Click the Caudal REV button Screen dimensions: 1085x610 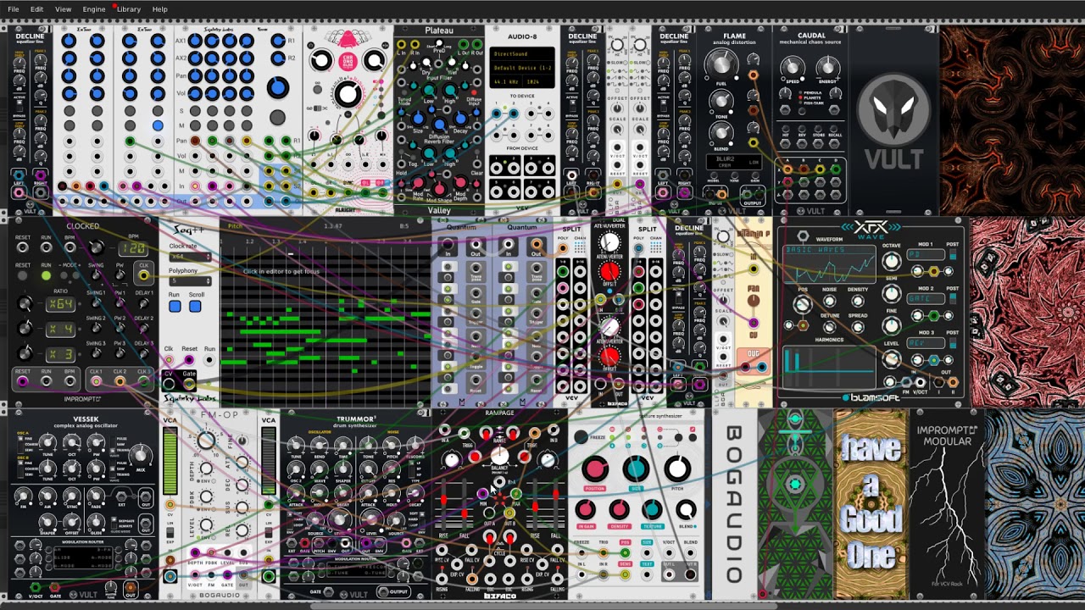[804, 127]
